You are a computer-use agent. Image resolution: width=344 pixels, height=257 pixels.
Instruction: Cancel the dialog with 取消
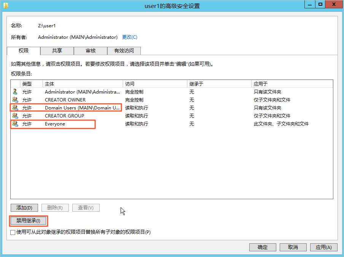click(293, 247)
